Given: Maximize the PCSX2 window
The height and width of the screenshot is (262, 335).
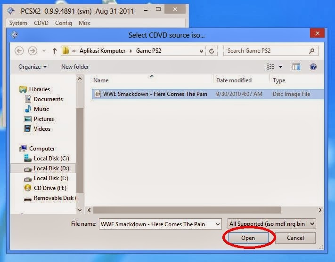Looking at the screenshot, I should point(158,9).
